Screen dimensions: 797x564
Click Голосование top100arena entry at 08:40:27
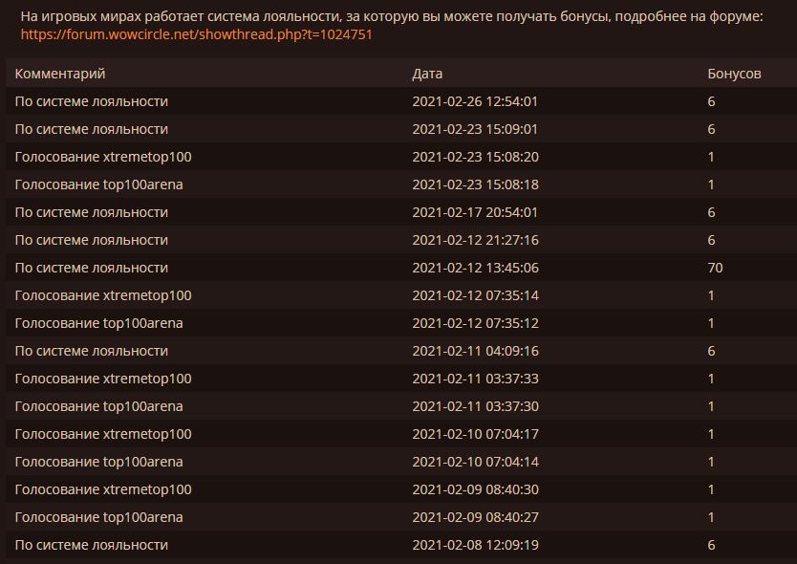coord(98,517)
